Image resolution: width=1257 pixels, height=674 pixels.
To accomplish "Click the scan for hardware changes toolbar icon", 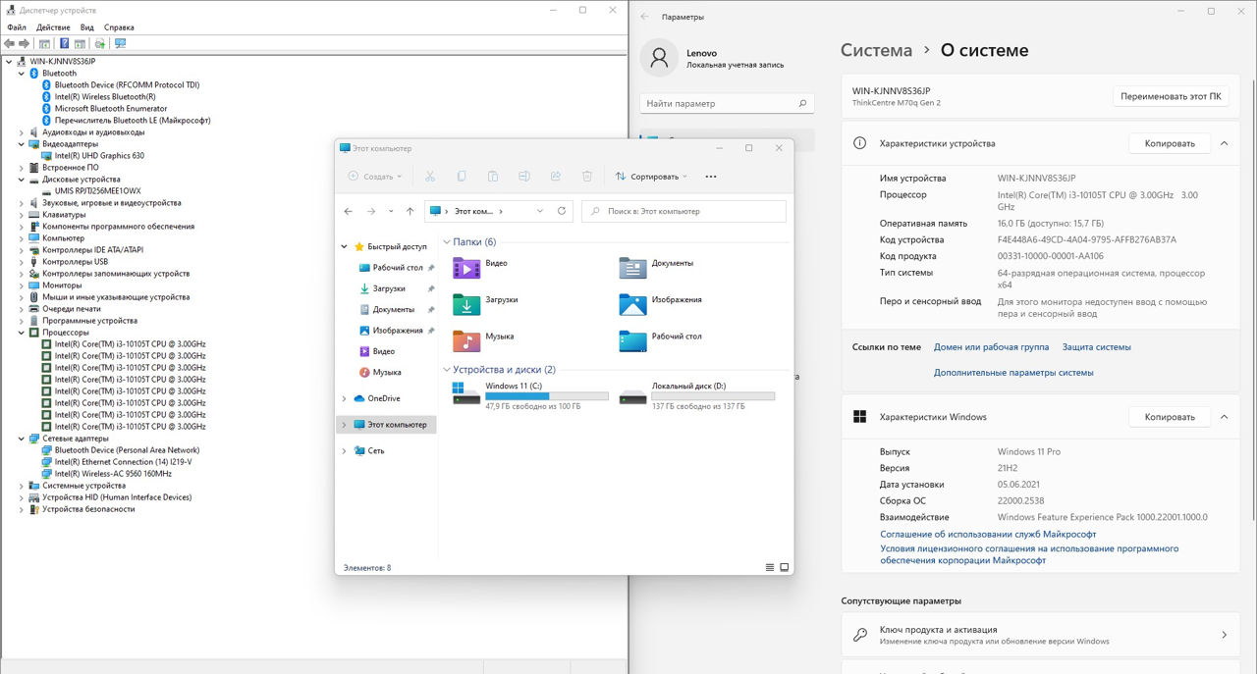I will (x=120, y=44).
